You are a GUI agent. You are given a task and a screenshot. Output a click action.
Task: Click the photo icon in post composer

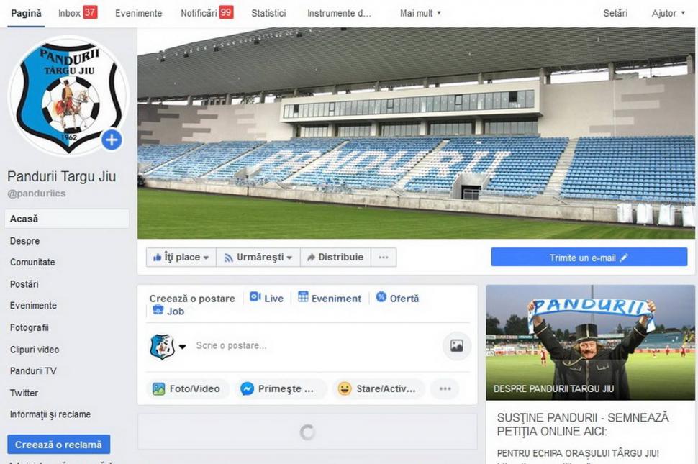point(457,346)
